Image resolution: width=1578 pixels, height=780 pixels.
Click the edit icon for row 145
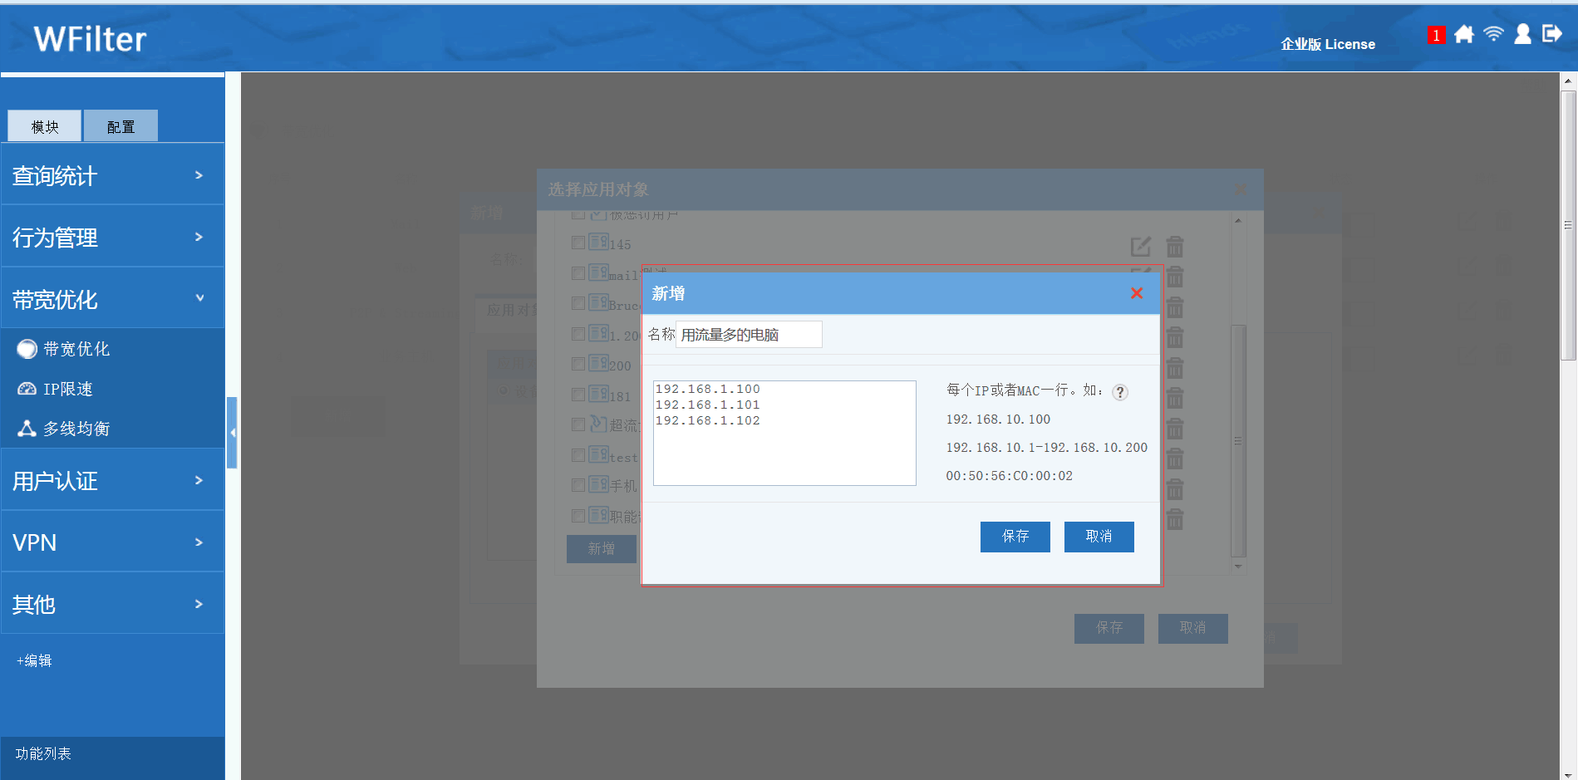click(x=1141, y=247)
